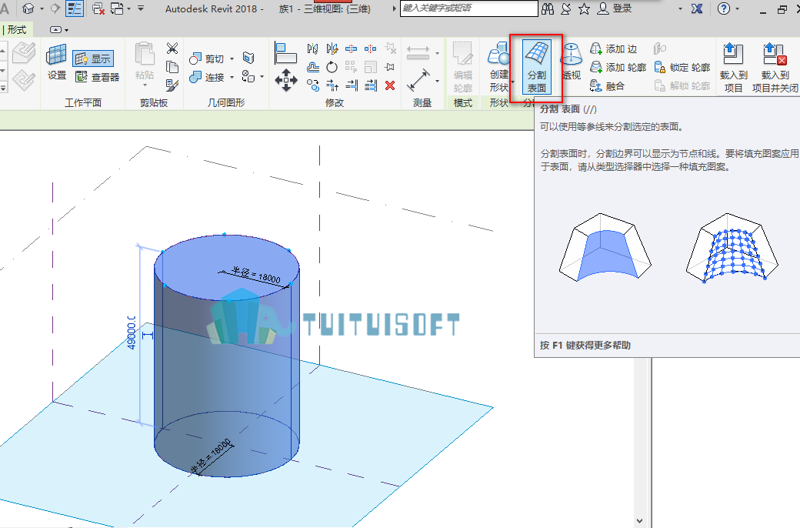
Task: Expand the Create Form (创建形状) dropdown arrow
Action: click(x=513, y=82)
